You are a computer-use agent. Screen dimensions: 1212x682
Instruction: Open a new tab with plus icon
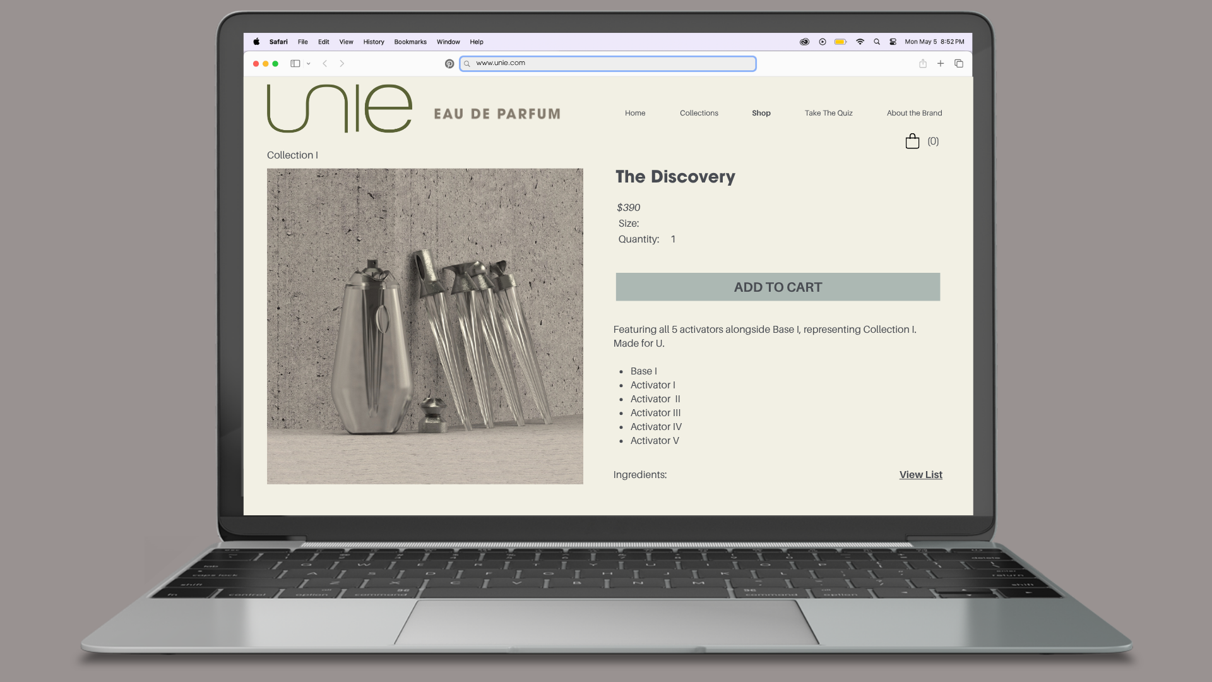point(941,63)
